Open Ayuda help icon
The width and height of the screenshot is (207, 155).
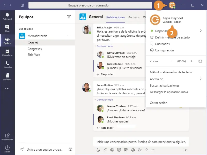point(7,149)
